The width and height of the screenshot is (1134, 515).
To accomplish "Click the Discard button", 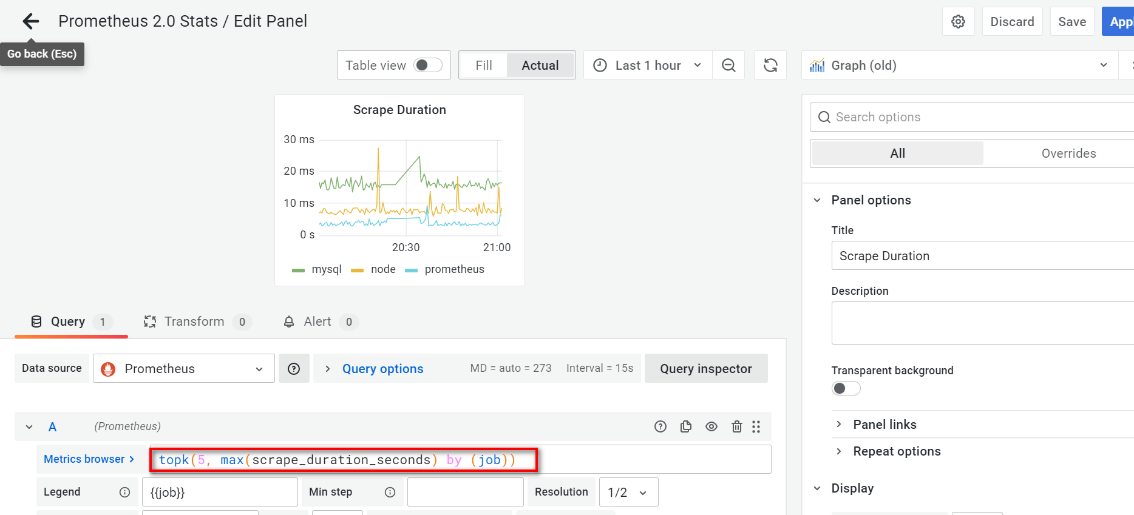I will (x=1012, y=21).
